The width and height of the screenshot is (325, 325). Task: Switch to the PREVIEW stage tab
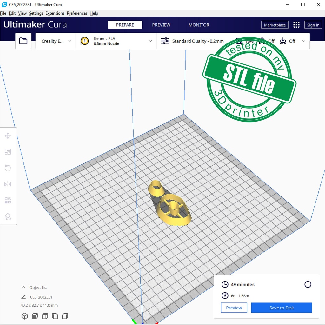[161, 25]
